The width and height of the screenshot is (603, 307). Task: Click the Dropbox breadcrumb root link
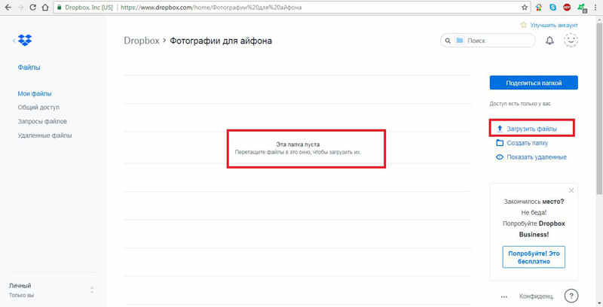(142, 41)
